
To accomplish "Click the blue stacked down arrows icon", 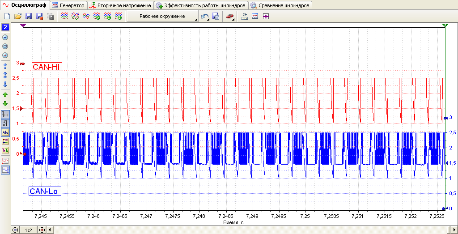I will pos(5,85).
